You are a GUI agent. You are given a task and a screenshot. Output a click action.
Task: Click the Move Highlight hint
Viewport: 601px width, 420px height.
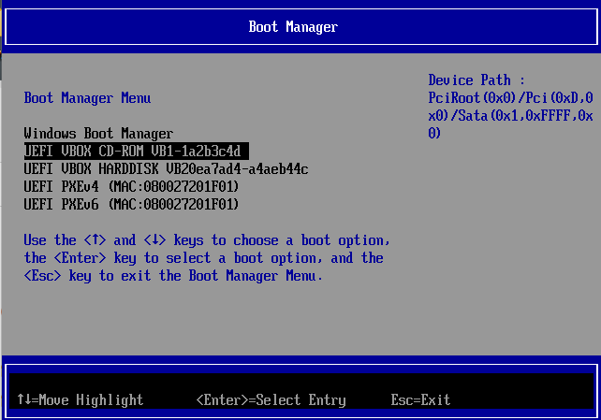click(x=81, y=399)
